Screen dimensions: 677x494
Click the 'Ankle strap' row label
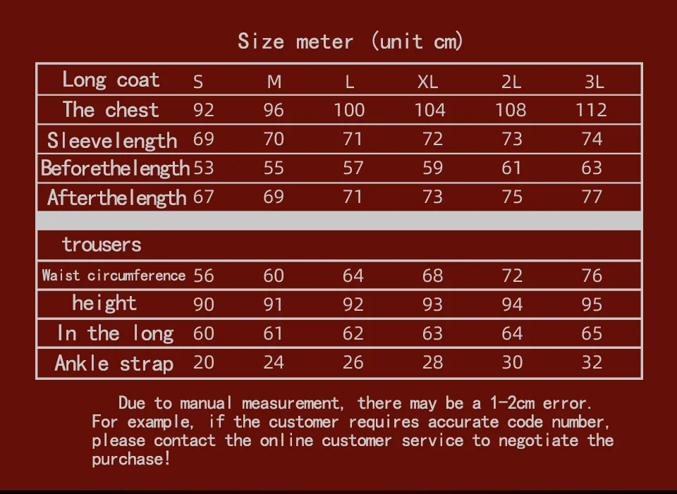tap(114, 363)
